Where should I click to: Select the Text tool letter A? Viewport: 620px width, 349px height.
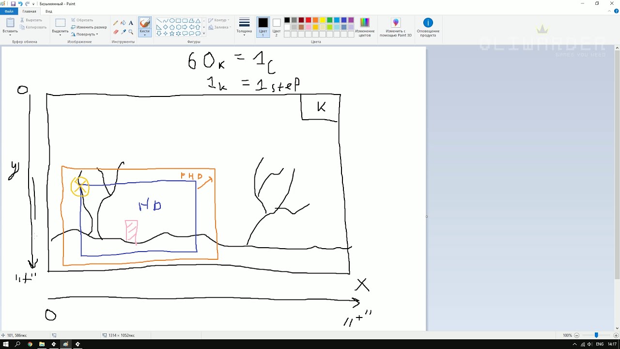click(x=131, y=23)
